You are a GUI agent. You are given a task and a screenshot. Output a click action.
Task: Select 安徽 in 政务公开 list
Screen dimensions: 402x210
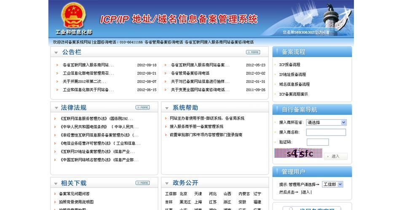pos(242,202)
